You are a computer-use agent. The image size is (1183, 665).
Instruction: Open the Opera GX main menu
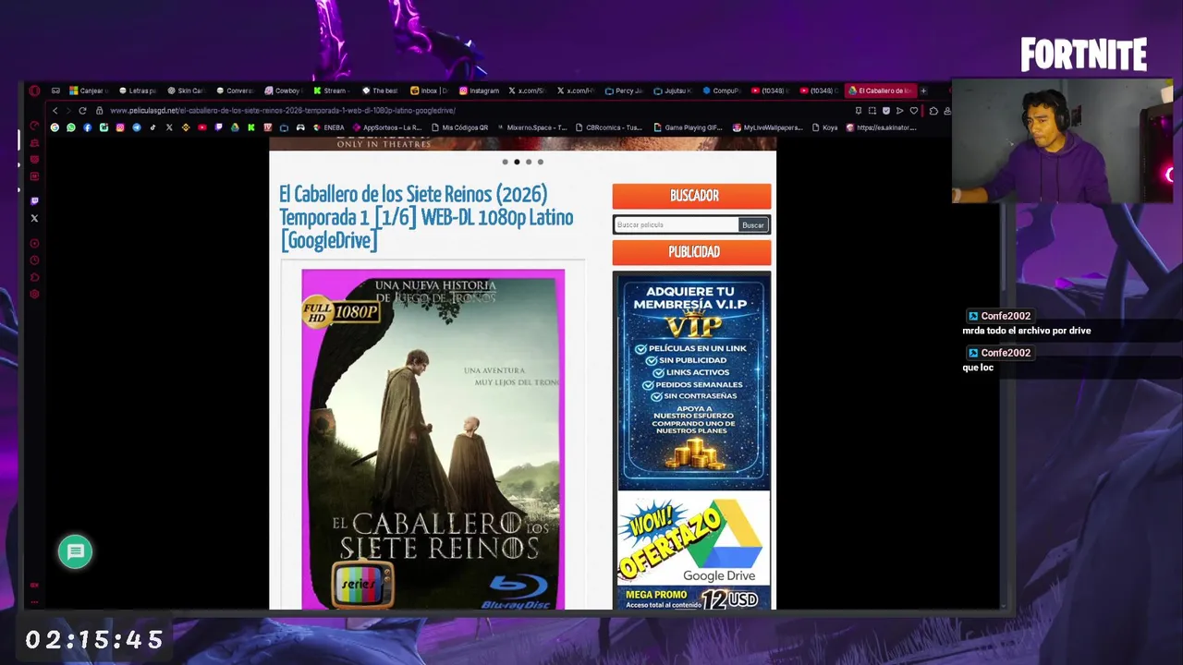(x=34, y=91)
